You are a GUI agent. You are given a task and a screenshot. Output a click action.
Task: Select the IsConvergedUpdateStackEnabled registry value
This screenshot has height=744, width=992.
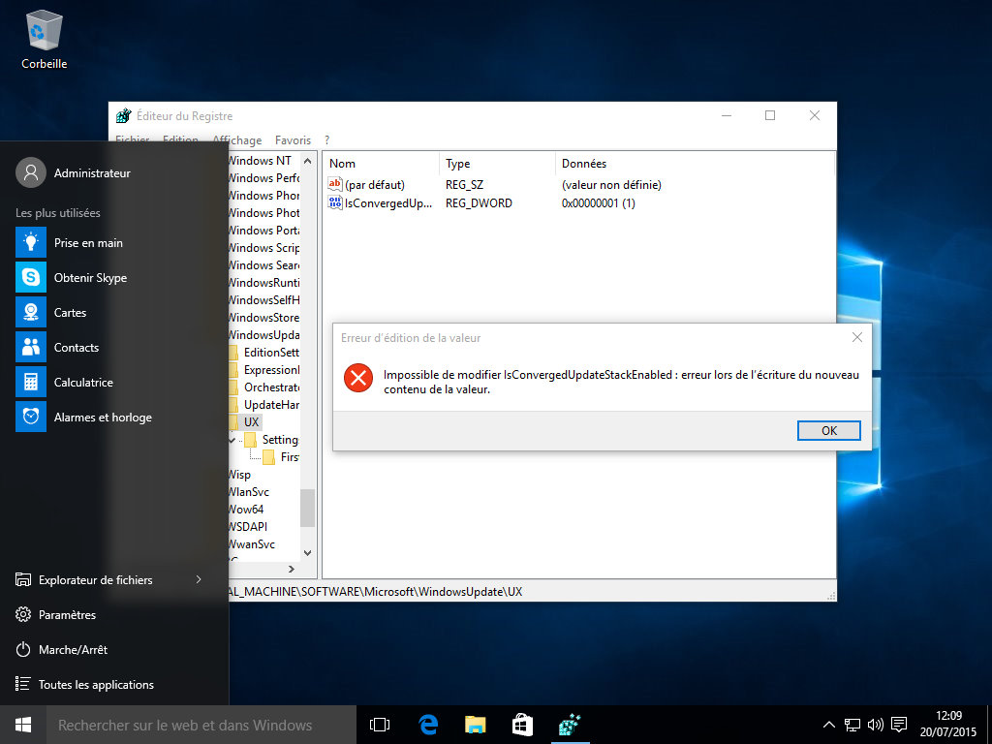(387, 203)
